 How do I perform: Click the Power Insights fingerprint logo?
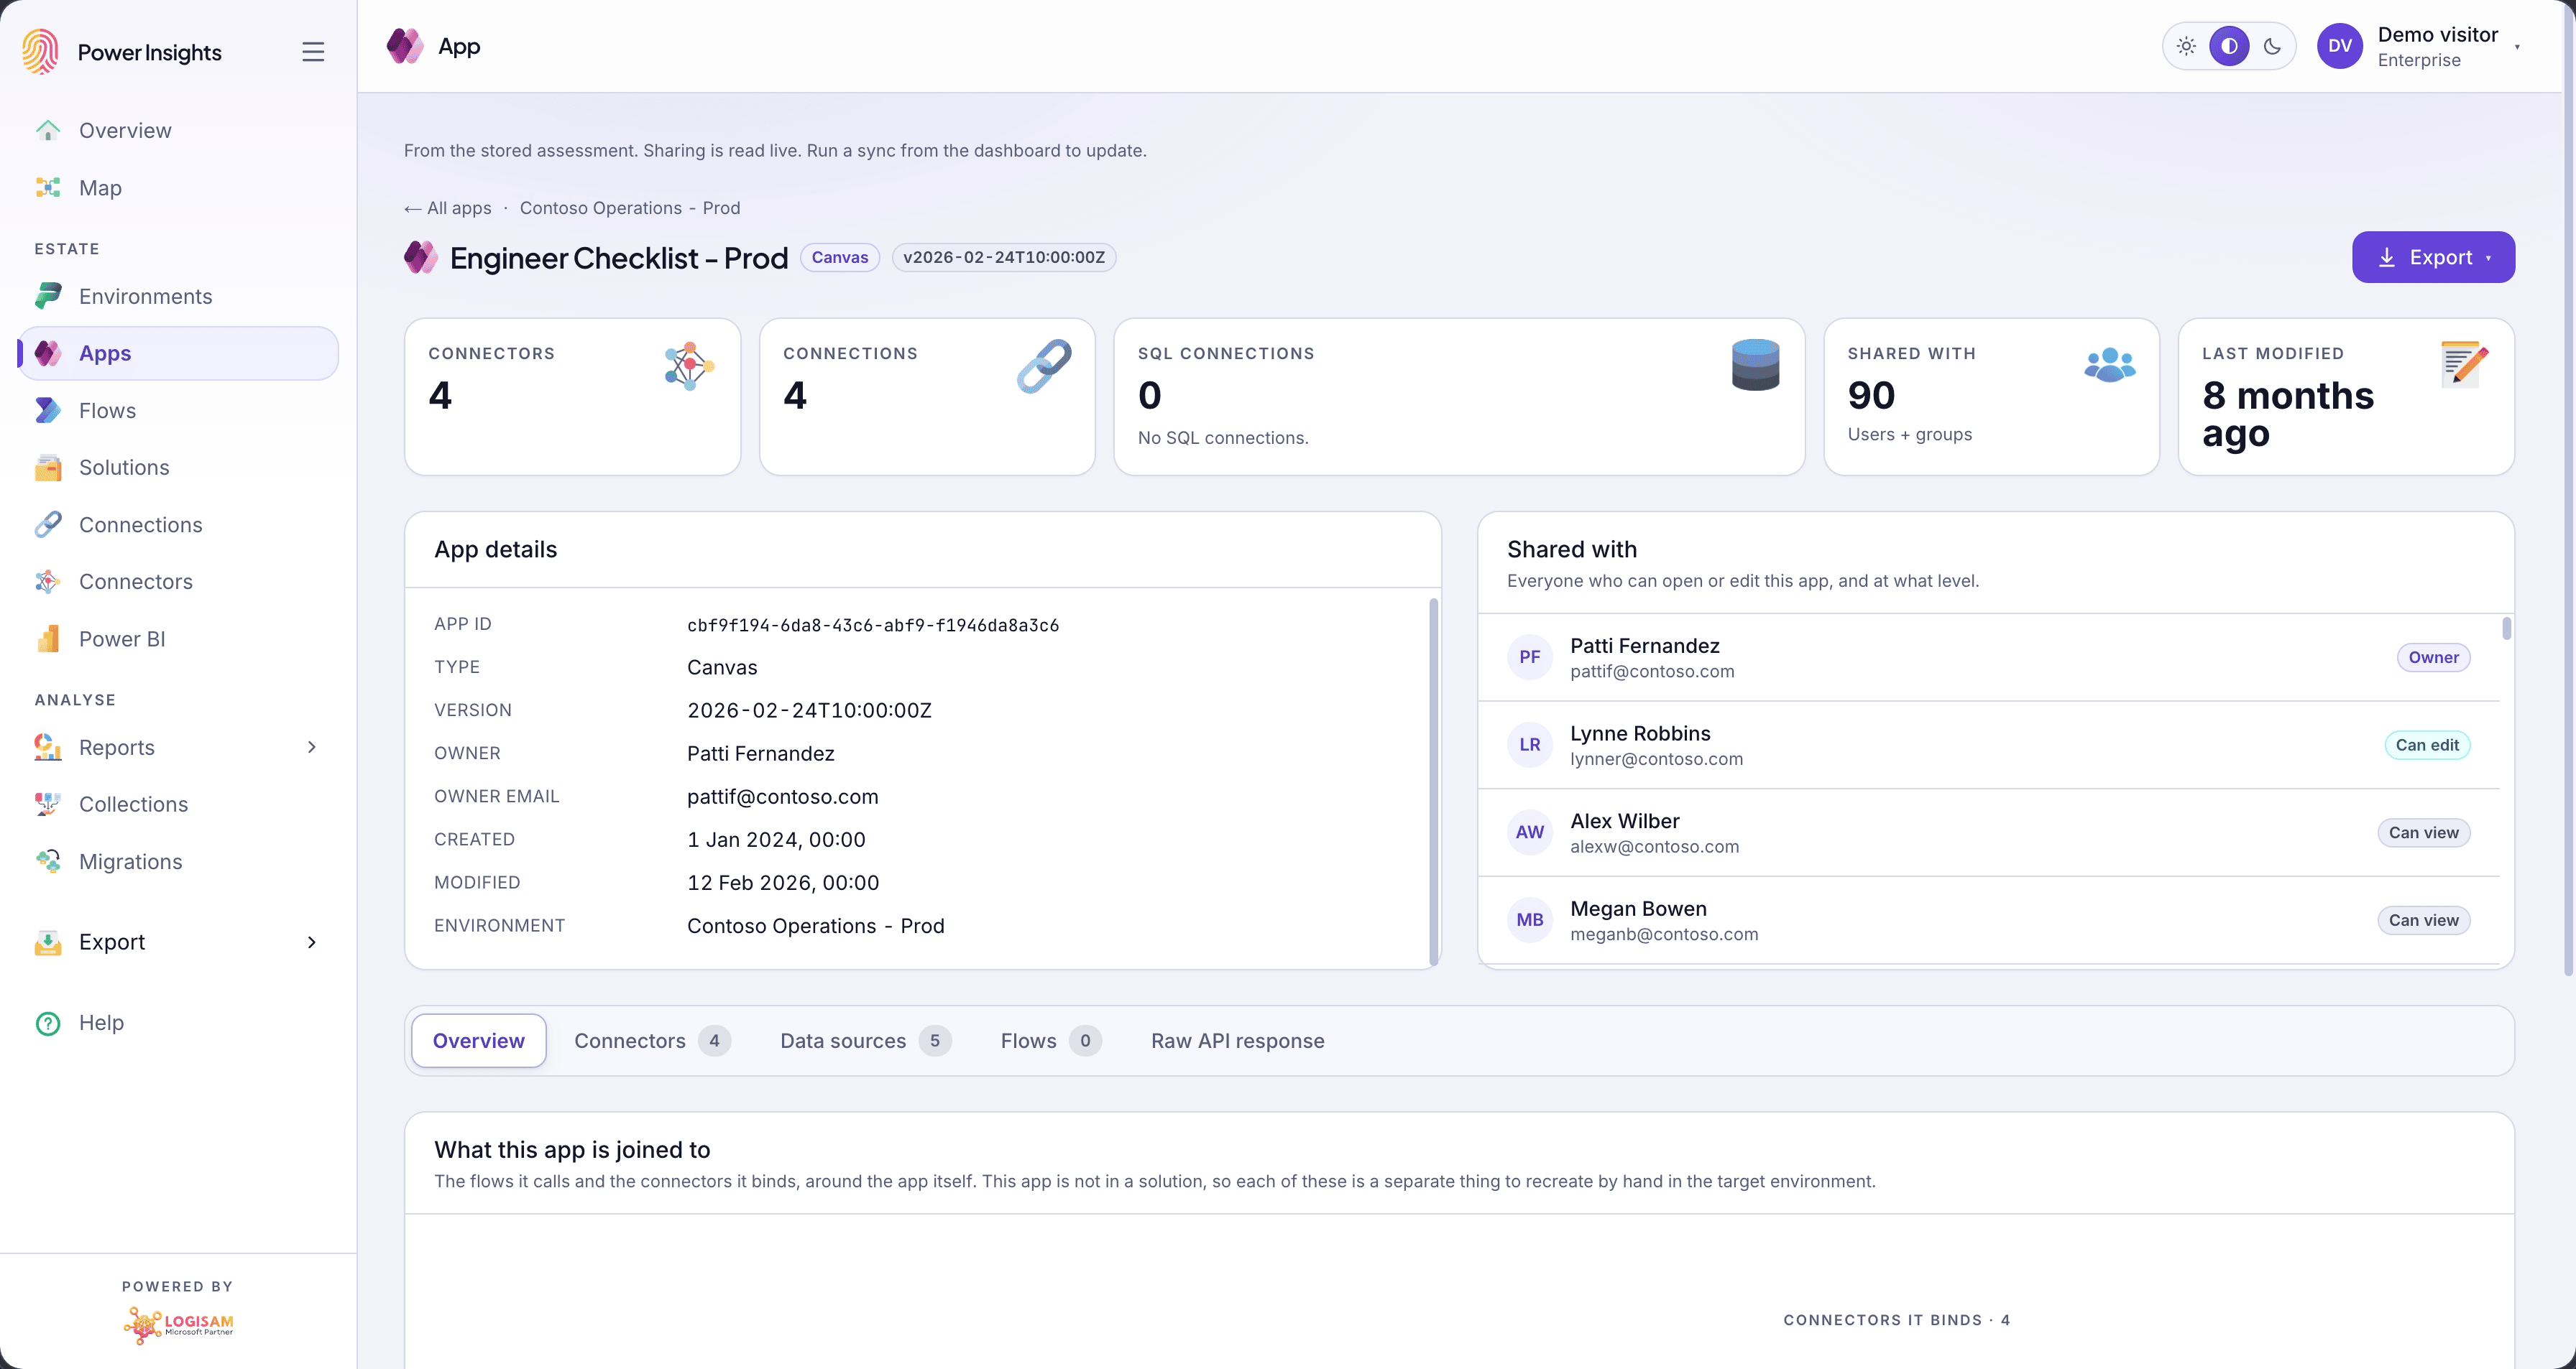(41, 51)
